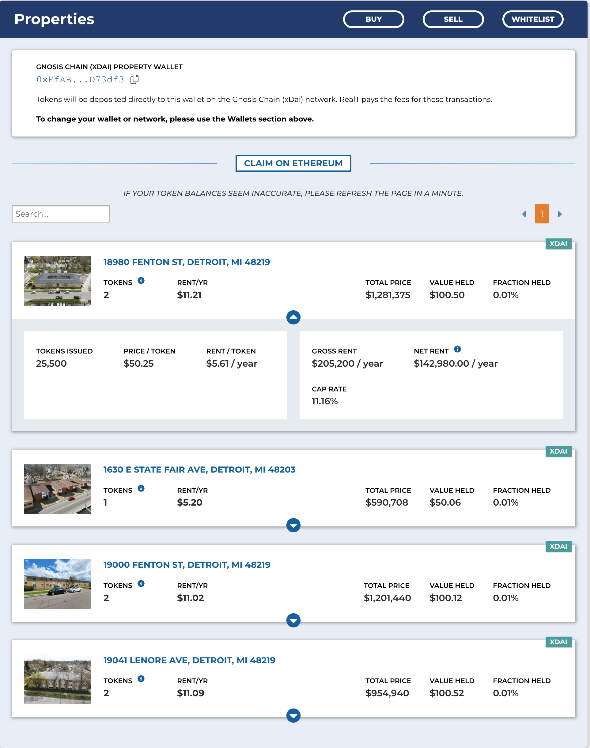The image size is (590, 748).
Task: Open Tokens info icon for 1630 E State Fair Ave
Action: tap(141, 488)
